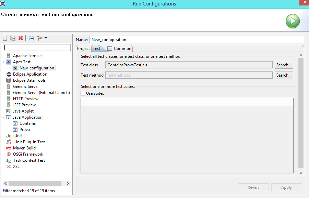This screenshot has height=198, width=309.
Task: Click Search button next to Test method
Action: point(284,75)
